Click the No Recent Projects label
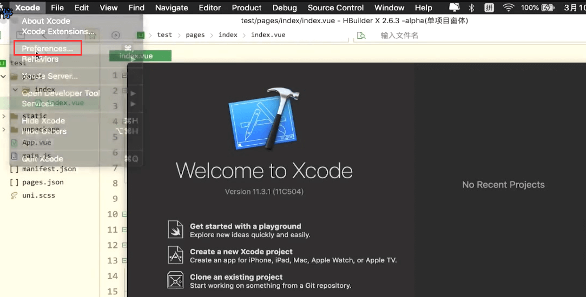Viewport: 586px width, 297px height. point(503,185)
